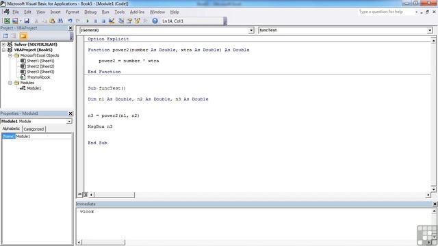
Task: Open the Help menu
Action: [x=175, y=12]
